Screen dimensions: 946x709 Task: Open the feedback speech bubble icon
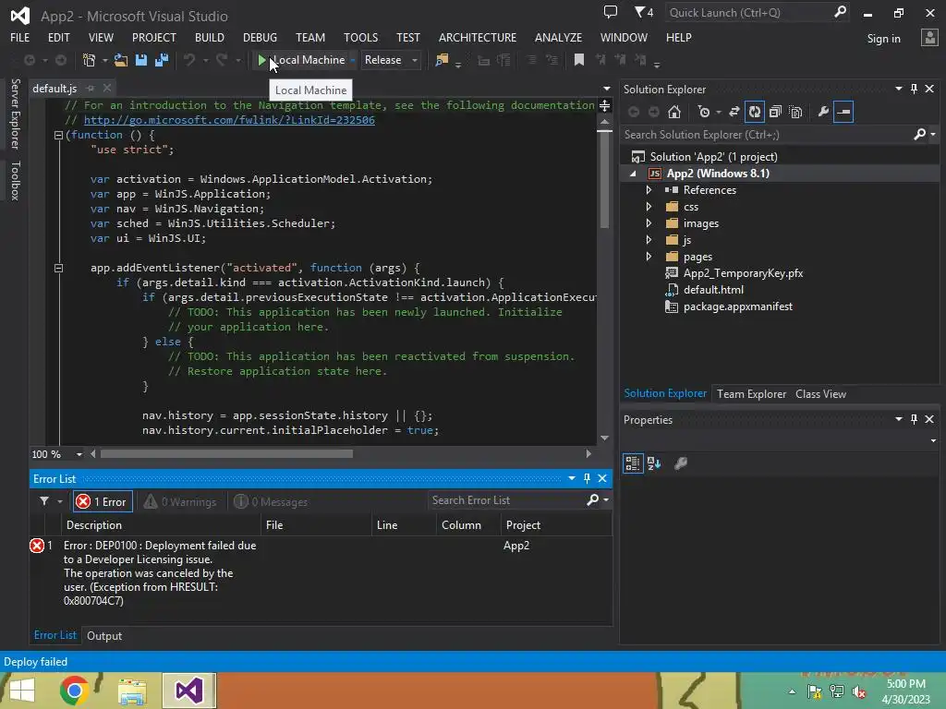[611, 12]
